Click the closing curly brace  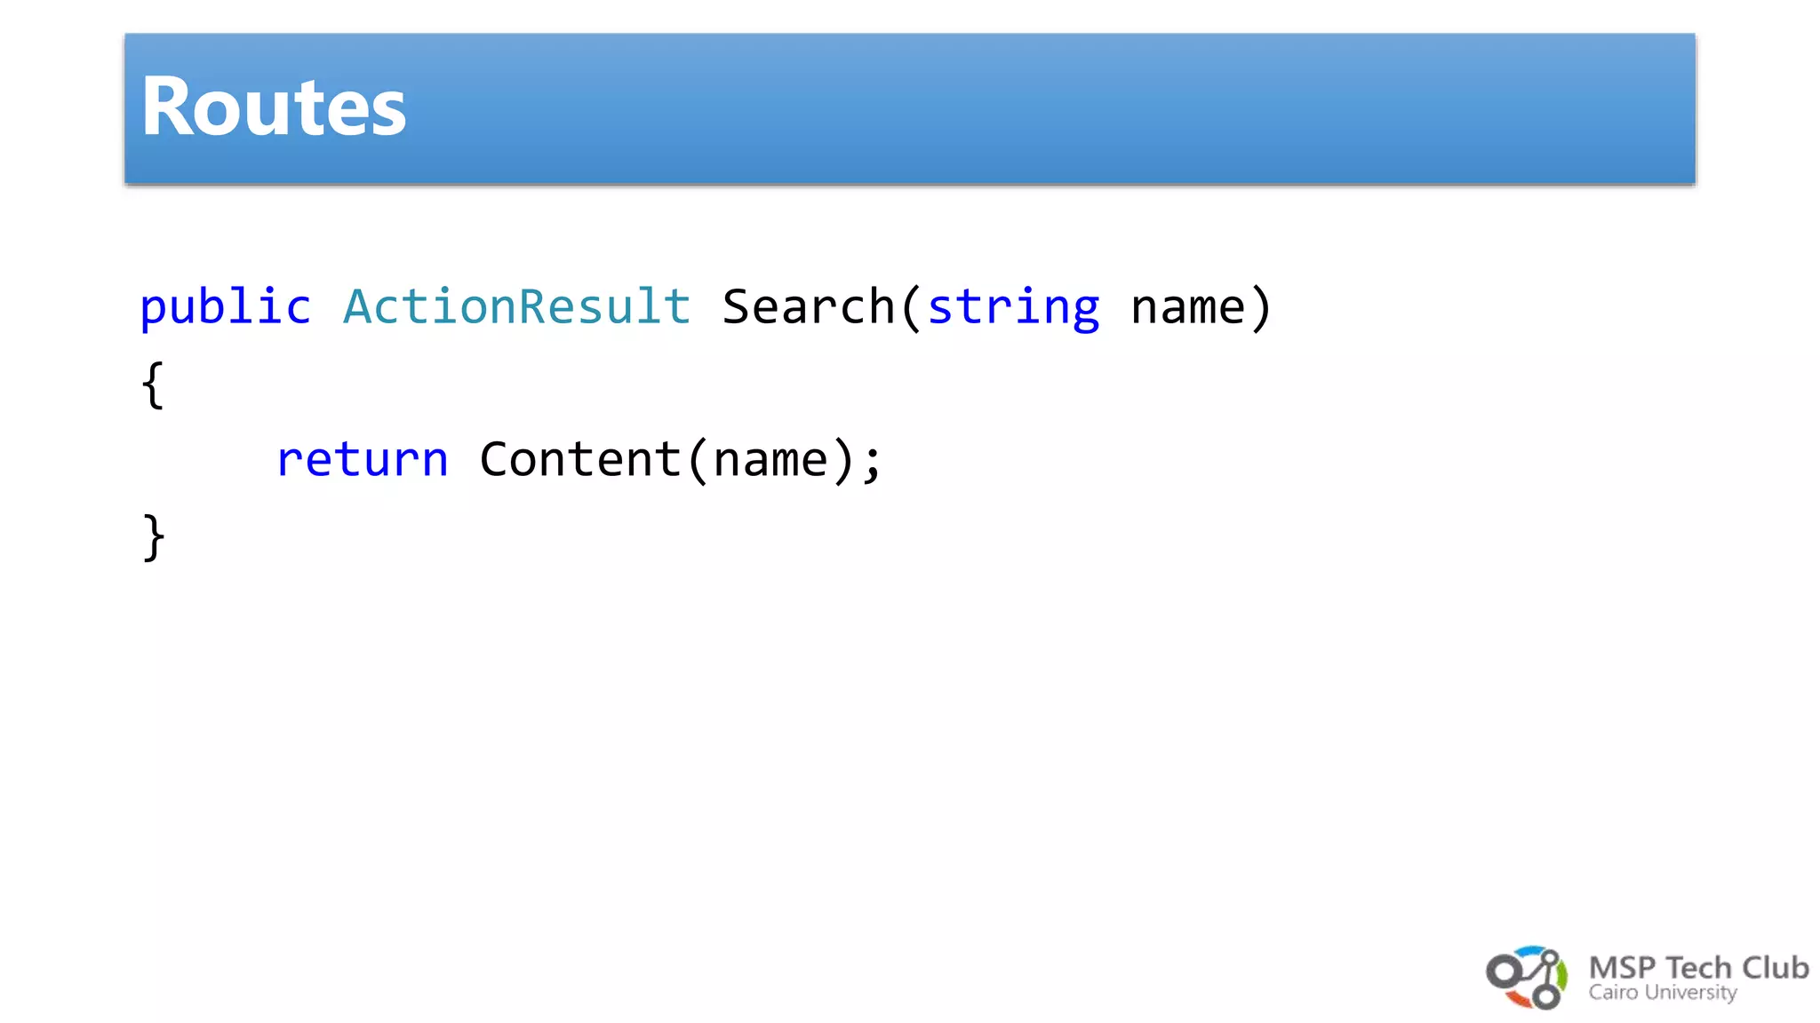click(153, 537)
